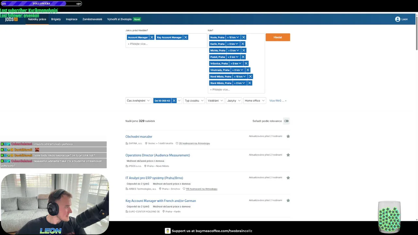Open radius dropdown for Nové Město, Praha

click(x=240, y=77)
